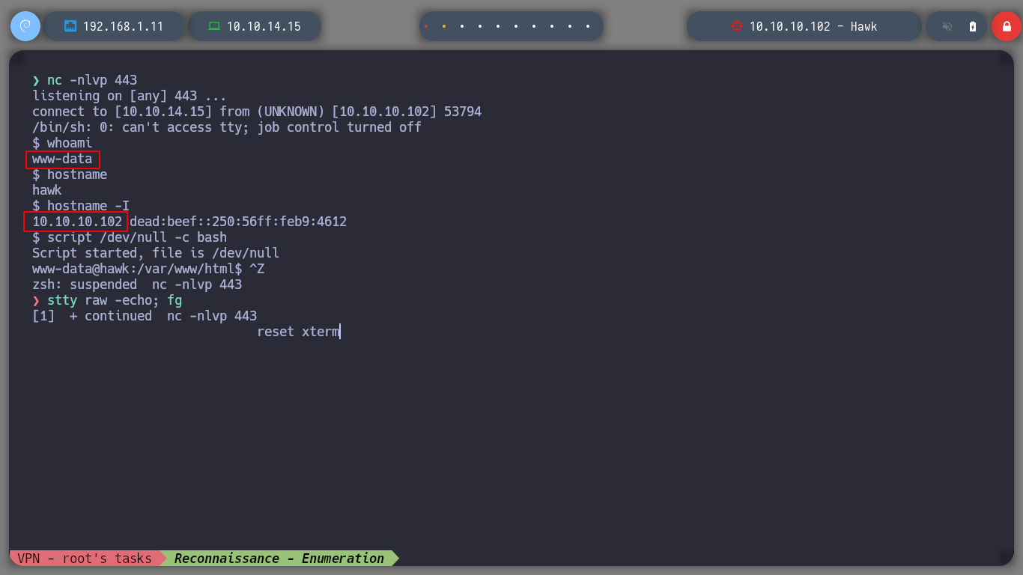Viewport: 1023px width, 575px height.
Task: Click the 'hawk' hostname output
Action: pyautogui.click(x=47, y=190)
